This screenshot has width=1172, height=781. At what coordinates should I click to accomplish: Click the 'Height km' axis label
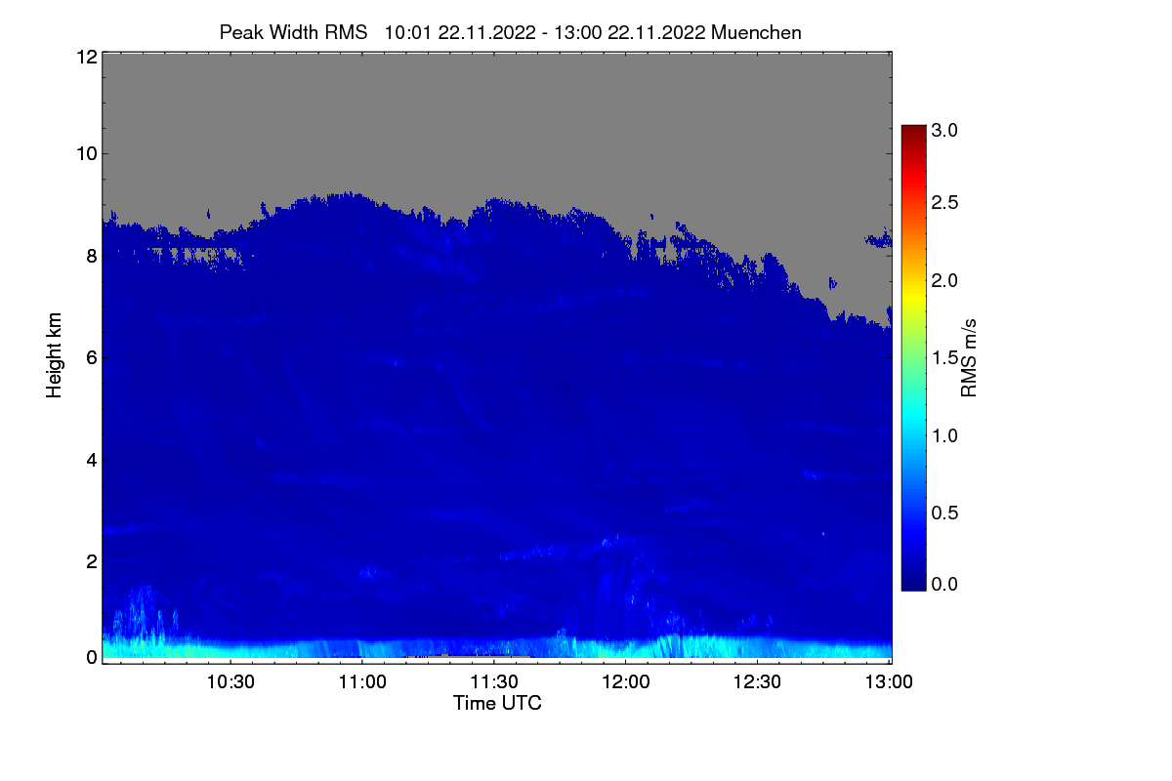(55, 355)
